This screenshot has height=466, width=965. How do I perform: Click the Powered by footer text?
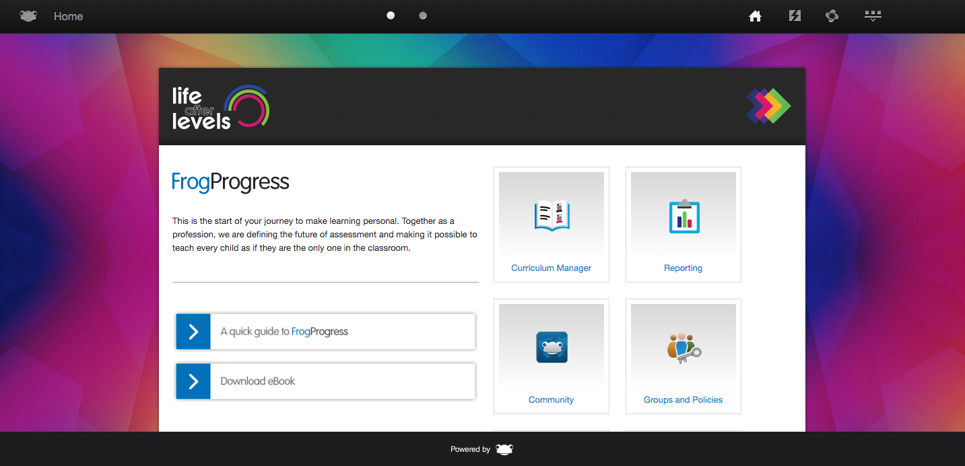click(470, 449)
